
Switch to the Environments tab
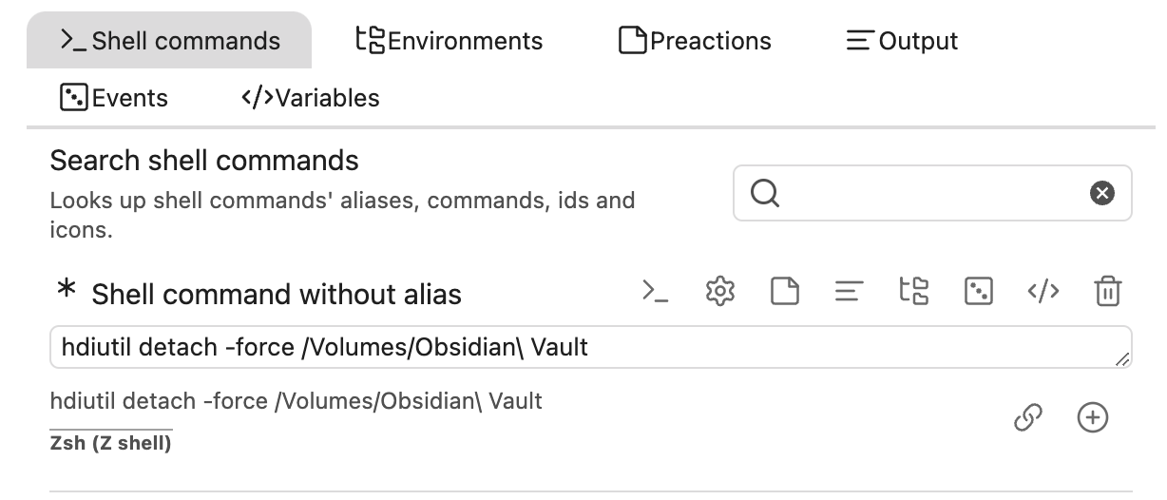449,41
